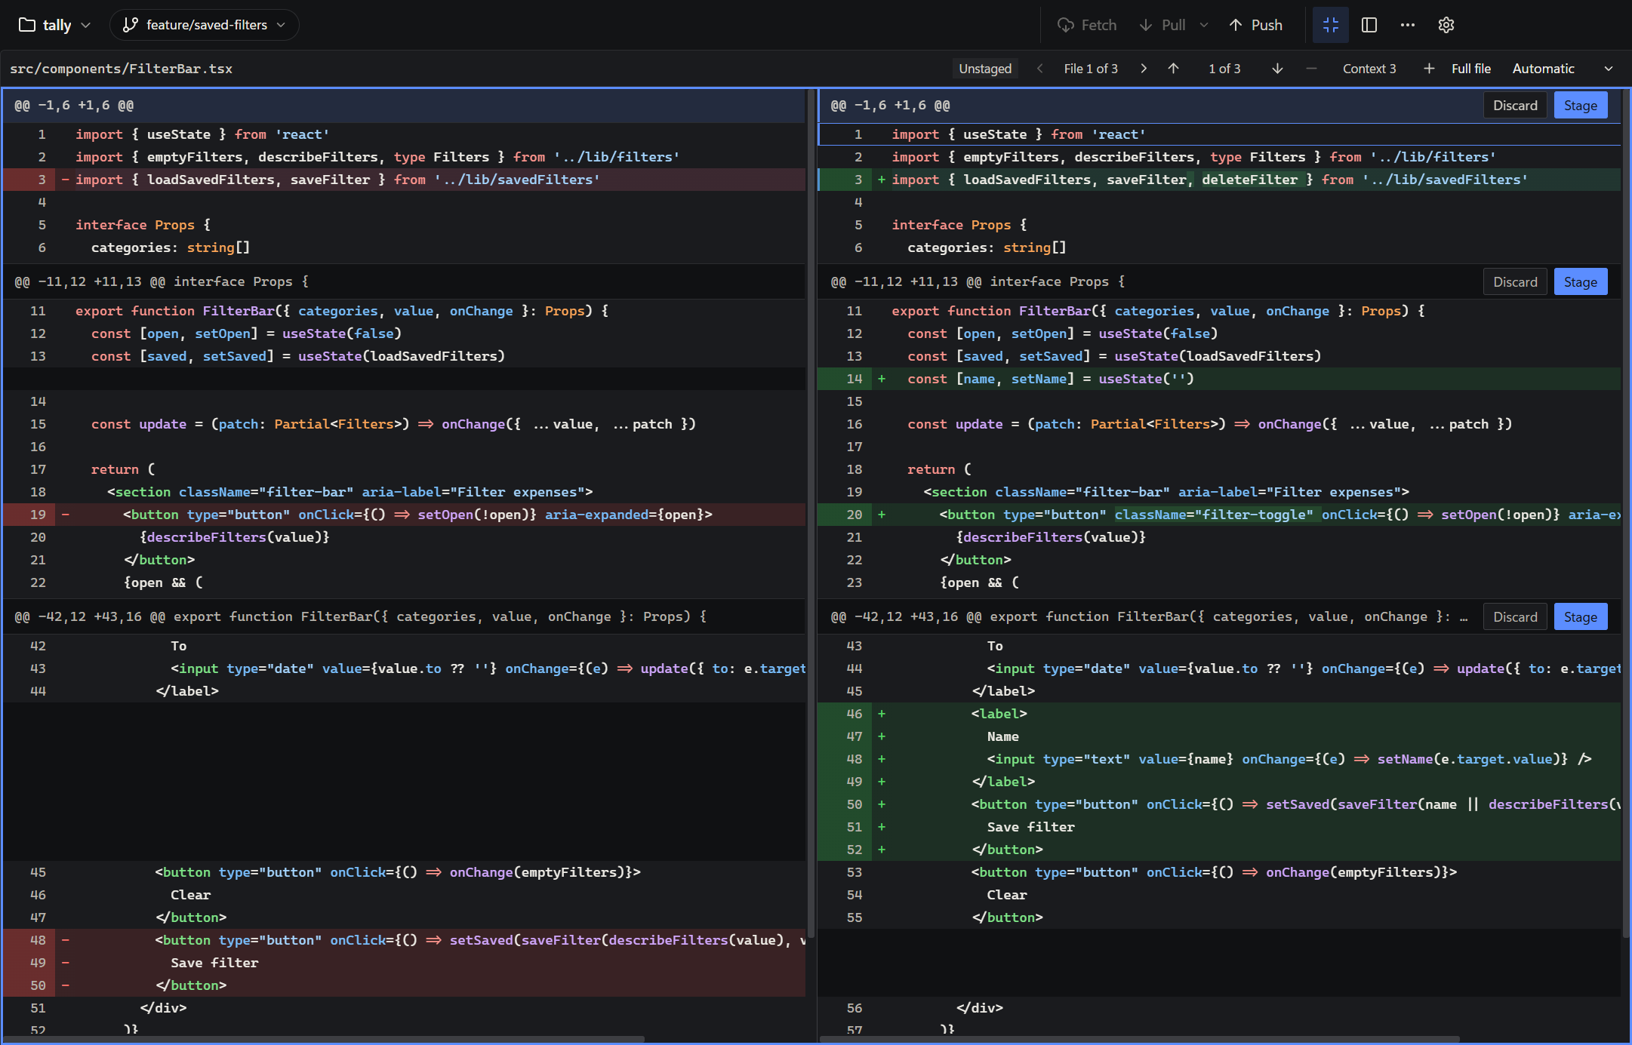1632x1045 pixels.
Task: Click removed line 3 import loadSavedFilters
Action: [405, 180]
